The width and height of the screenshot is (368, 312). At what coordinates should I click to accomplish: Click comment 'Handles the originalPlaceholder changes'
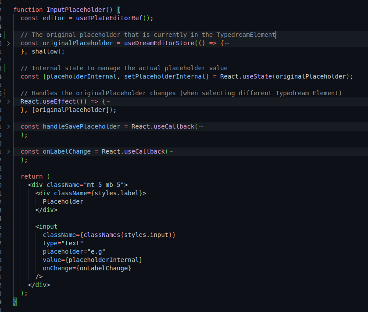point(181,93)
